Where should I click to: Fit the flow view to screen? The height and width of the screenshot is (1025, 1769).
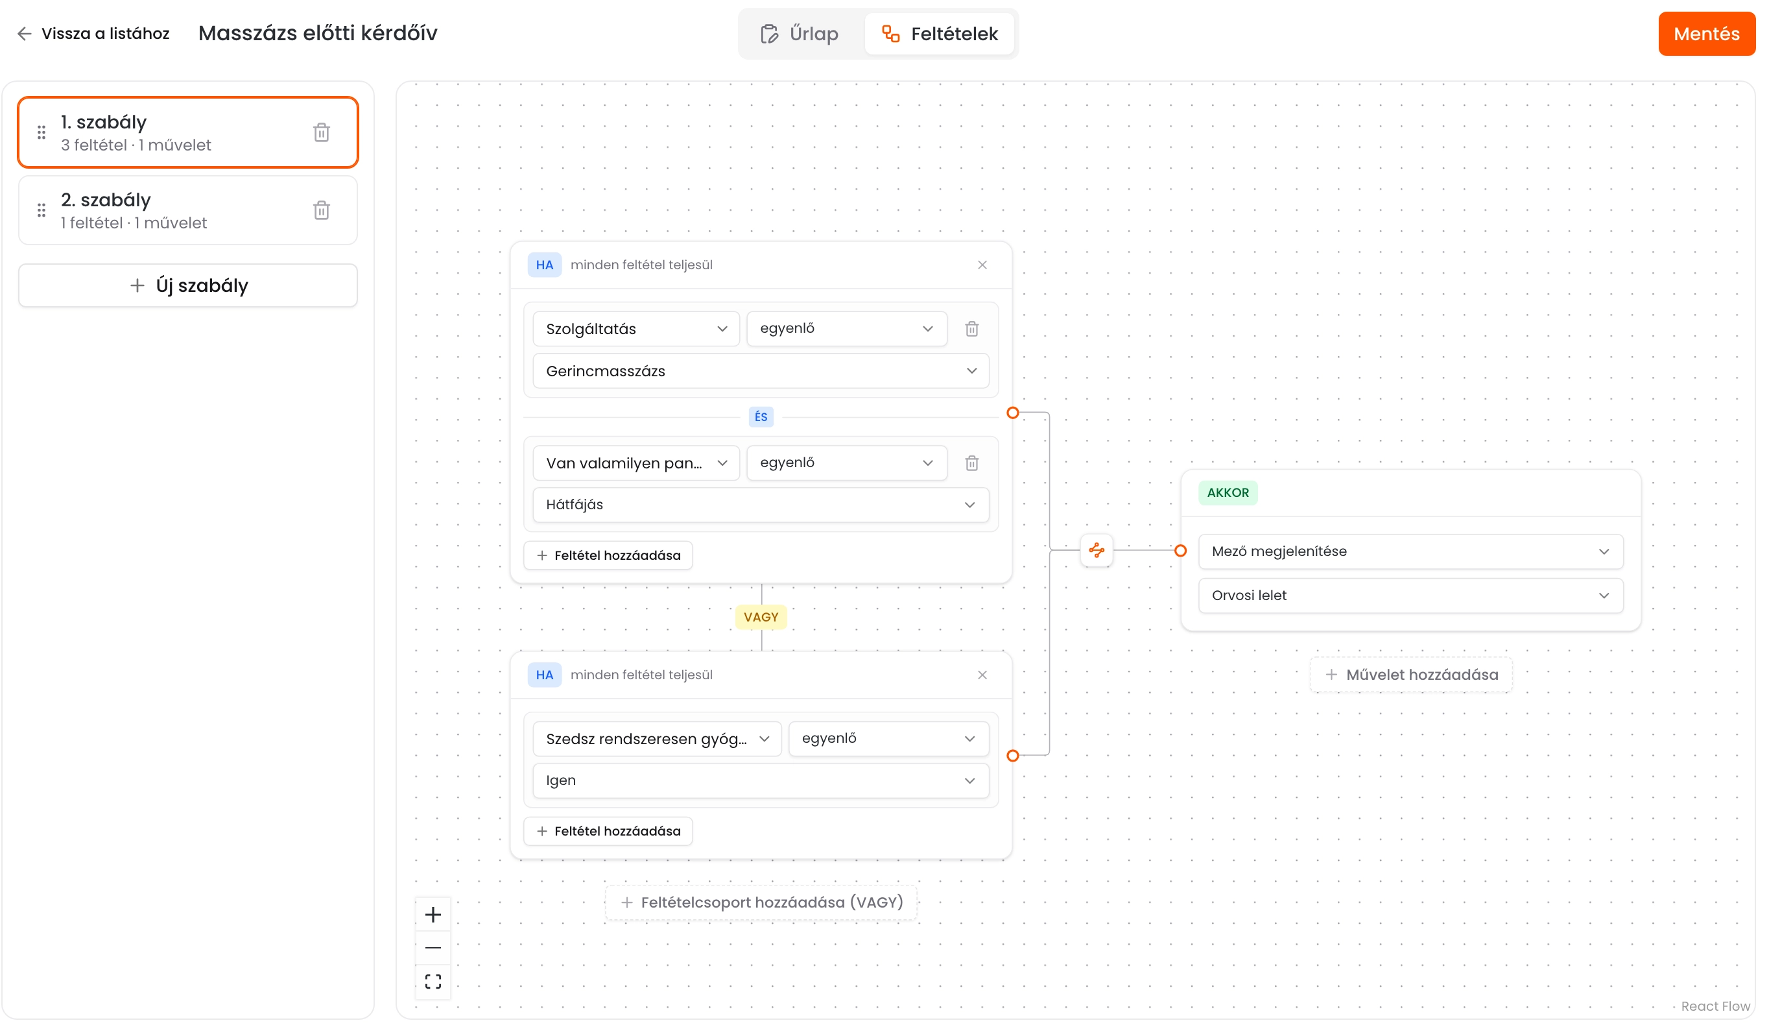(433, 981)
